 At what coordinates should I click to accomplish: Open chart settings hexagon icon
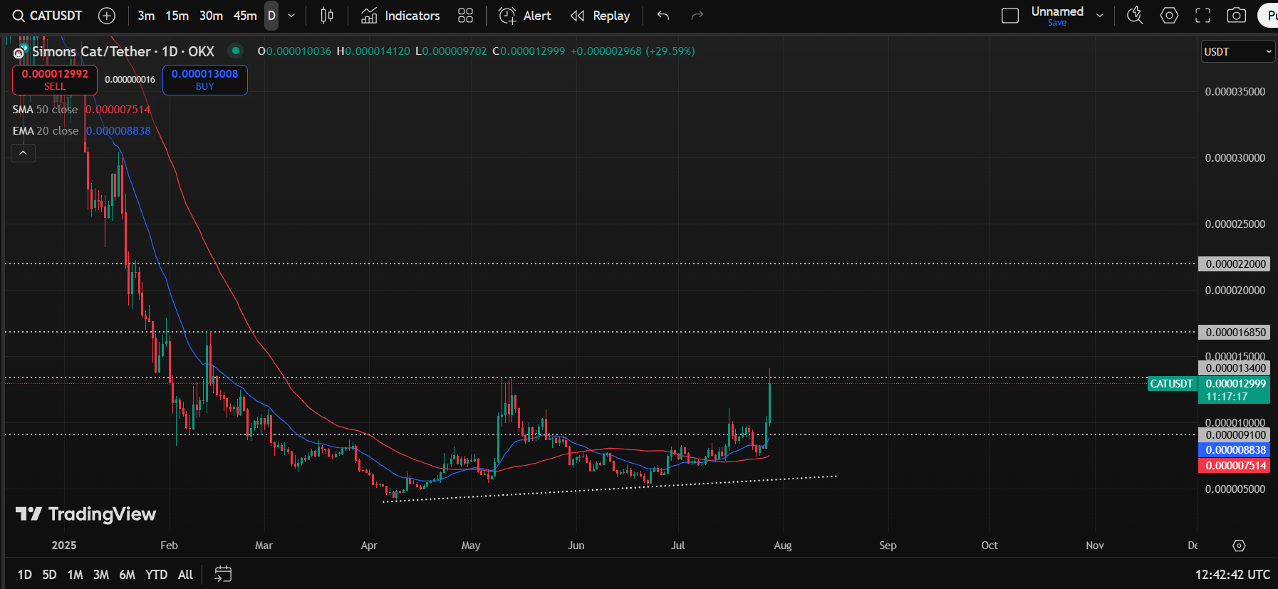pyautogui.click(x=1169, y=16)
